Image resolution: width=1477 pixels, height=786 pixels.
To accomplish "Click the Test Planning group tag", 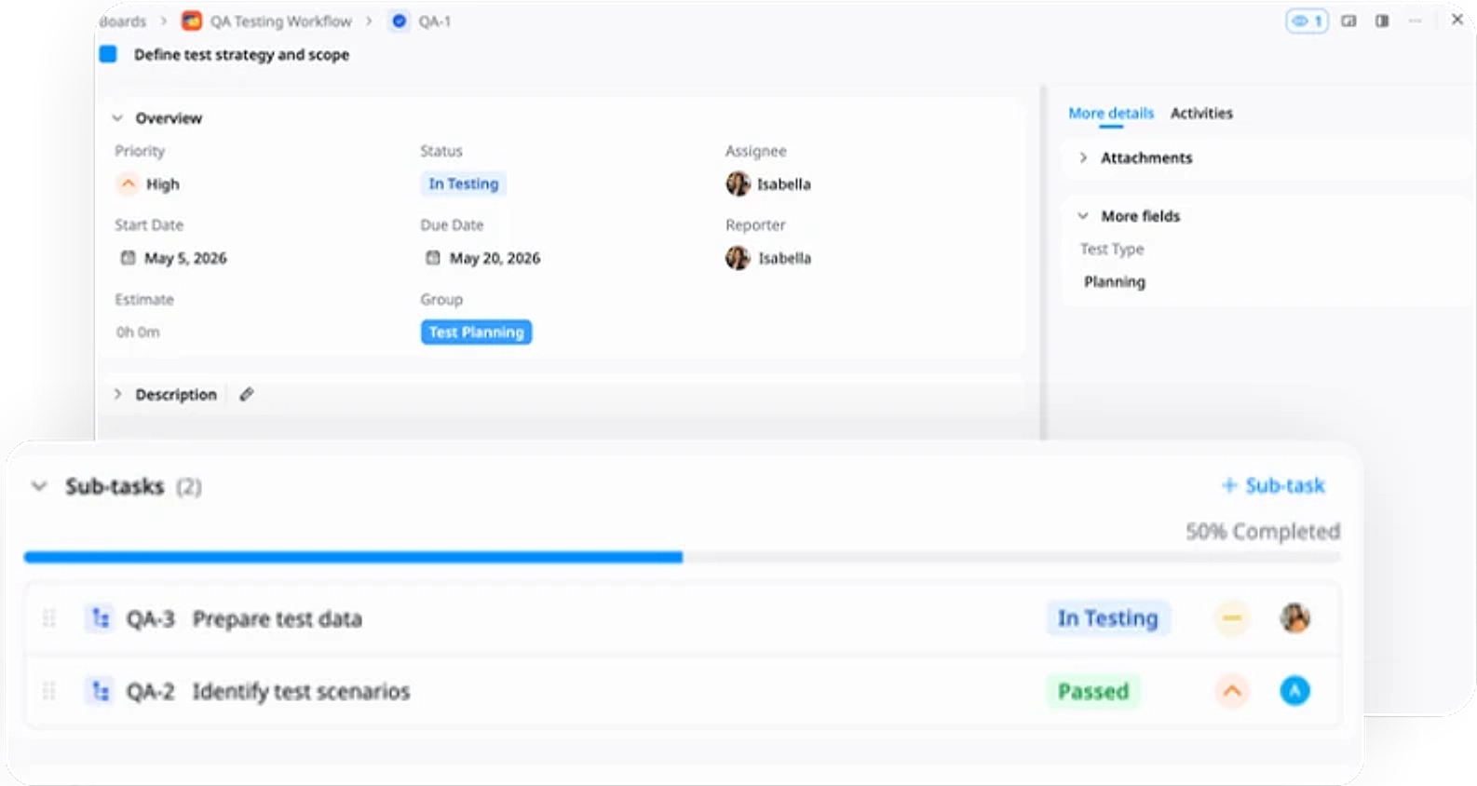I will click(x=476, y=332).
